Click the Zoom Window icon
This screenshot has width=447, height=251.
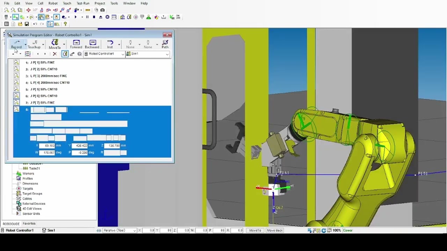20,10
